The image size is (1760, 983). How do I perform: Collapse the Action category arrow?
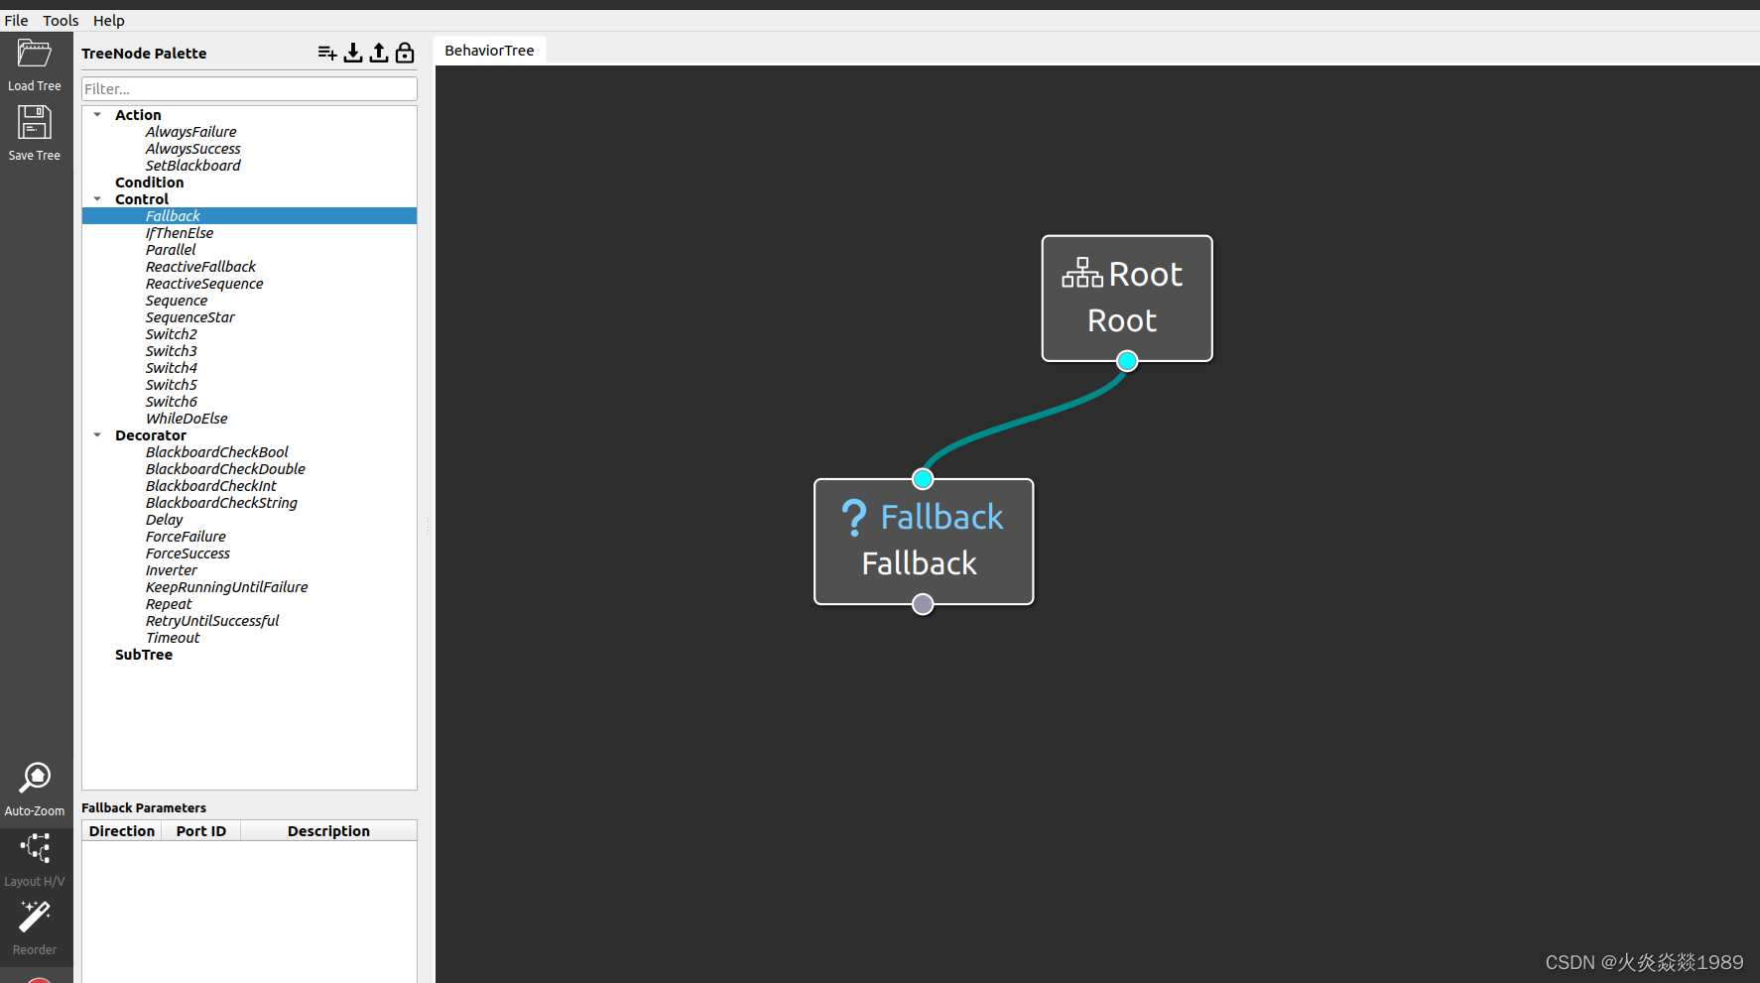tap(97, 115)
